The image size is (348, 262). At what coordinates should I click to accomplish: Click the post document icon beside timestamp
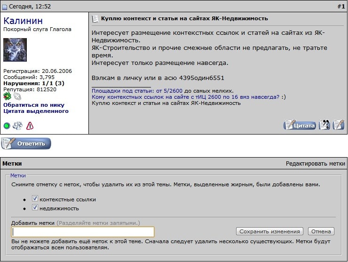click(4, 7)
